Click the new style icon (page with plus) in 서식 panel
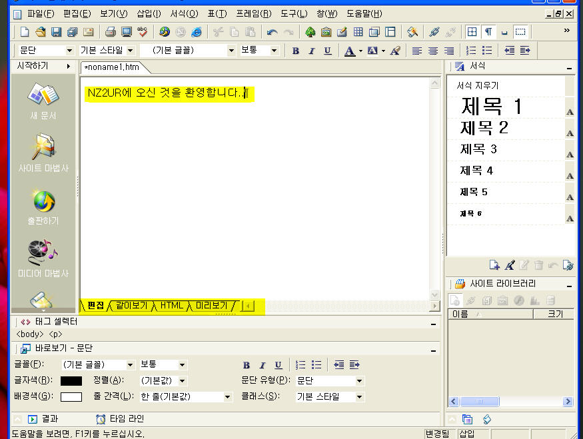This screenshot has height=439, width=583. click(494, 265)
